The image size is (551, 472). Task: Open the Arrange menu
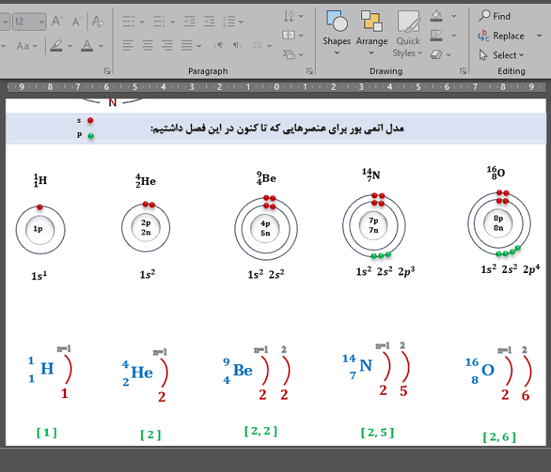(x=372, y=32)
